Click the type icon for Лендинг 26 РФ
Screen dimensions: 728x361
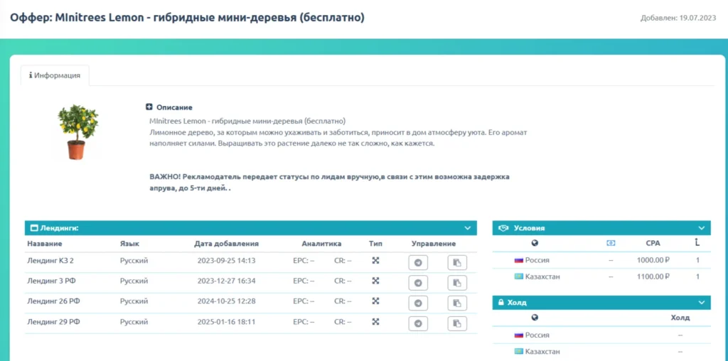tap(375, 301)
